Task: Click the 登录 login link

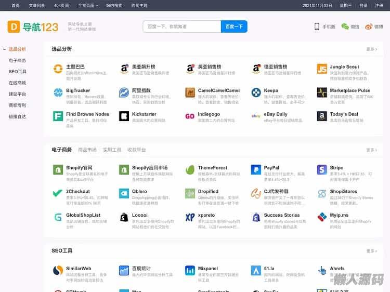Action: pos(363,6)
